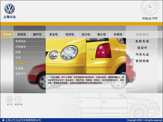Screen dimensions: 163x122
Task: Open the 安全性 tab
Action: (x=54, y=34)
